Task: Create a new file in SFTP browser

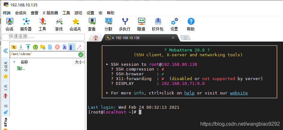Action: point(50,47)
